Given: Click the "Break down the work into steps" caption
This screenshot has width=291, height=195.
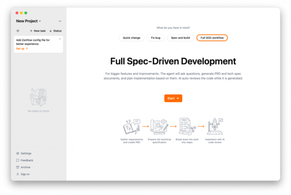Looking at the screenshot, I should (x=187, y=141).
